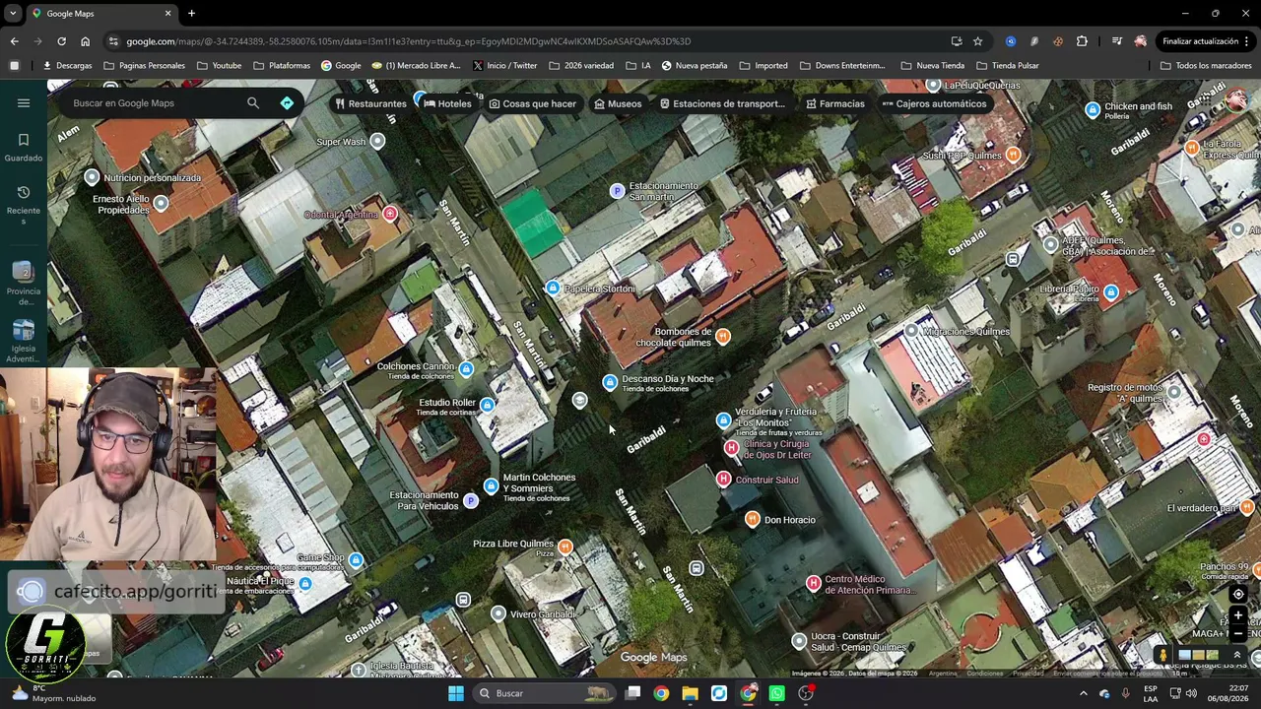Click the Papelera Stortoni shop pin
The width and height of the screenshot is (1261, 709).
point(553,288)
